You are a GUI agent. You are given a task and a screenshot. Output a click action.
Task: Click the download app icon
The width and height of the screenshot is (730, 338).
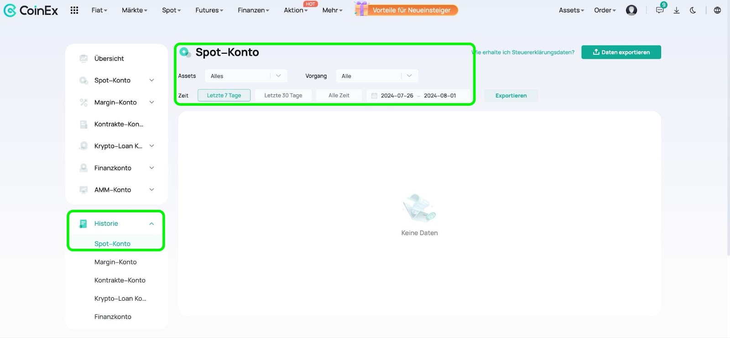(677, 10)
